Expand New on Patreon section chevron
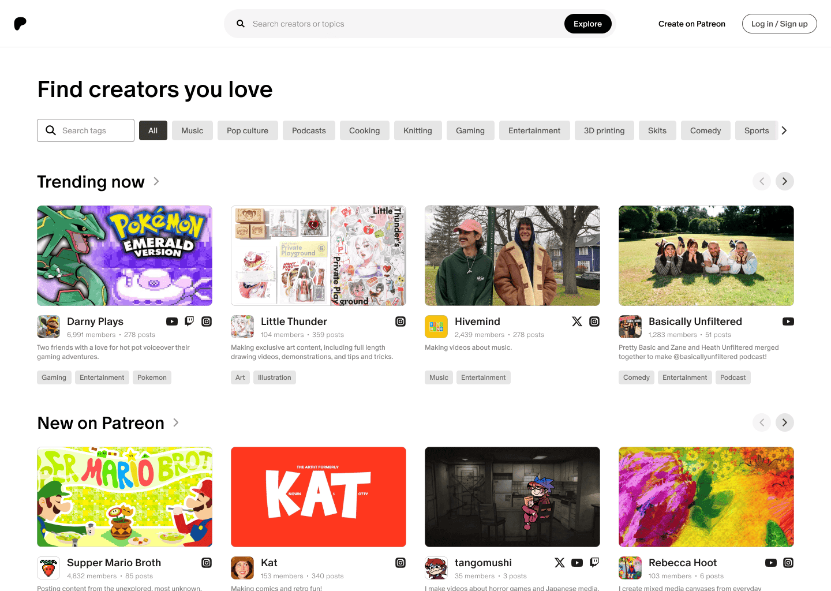Viewport: 831px width, 591px height. [176, 422]
